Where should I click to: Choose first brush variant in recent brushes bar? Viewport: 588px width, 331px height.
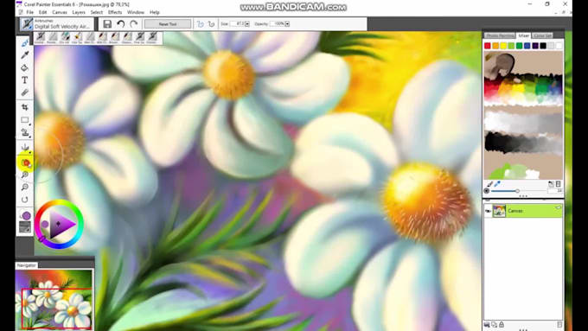[40, 37]
